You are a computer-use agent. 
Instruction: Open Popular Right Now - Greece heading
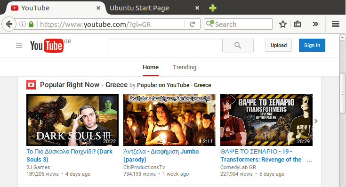(x=84, y=85)
